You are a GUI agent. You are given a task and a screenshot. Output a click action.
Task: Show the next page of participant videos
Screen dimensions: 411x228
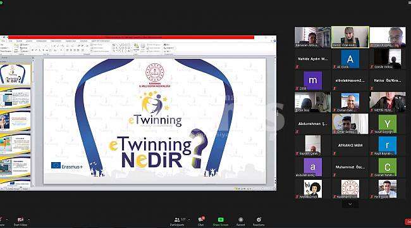pos(350,204)
